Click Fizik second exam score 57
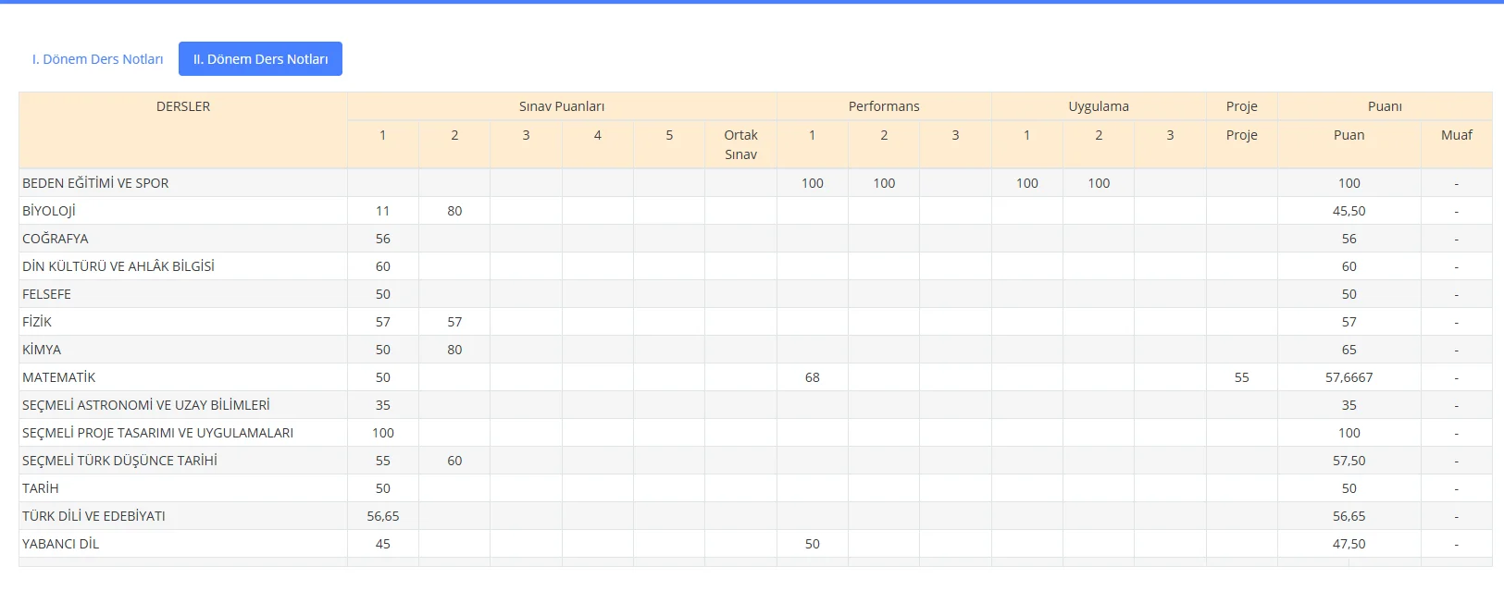Viewport: 1504px width, 591px height. point(454,322)
